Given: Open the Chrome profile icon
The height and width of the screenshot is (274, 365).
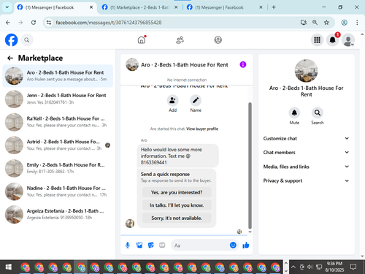Looking at the screenshot, I should click(x=344, y=23).
